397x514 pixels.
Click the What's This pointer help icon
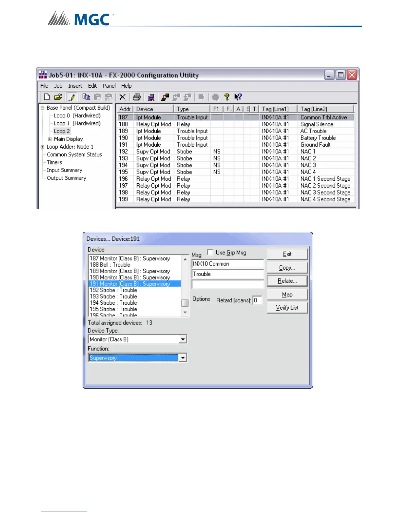[238, 97]
